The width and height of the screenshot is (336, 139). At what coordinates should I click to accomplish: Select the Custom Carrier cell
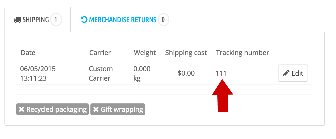(x=101, y=73)
